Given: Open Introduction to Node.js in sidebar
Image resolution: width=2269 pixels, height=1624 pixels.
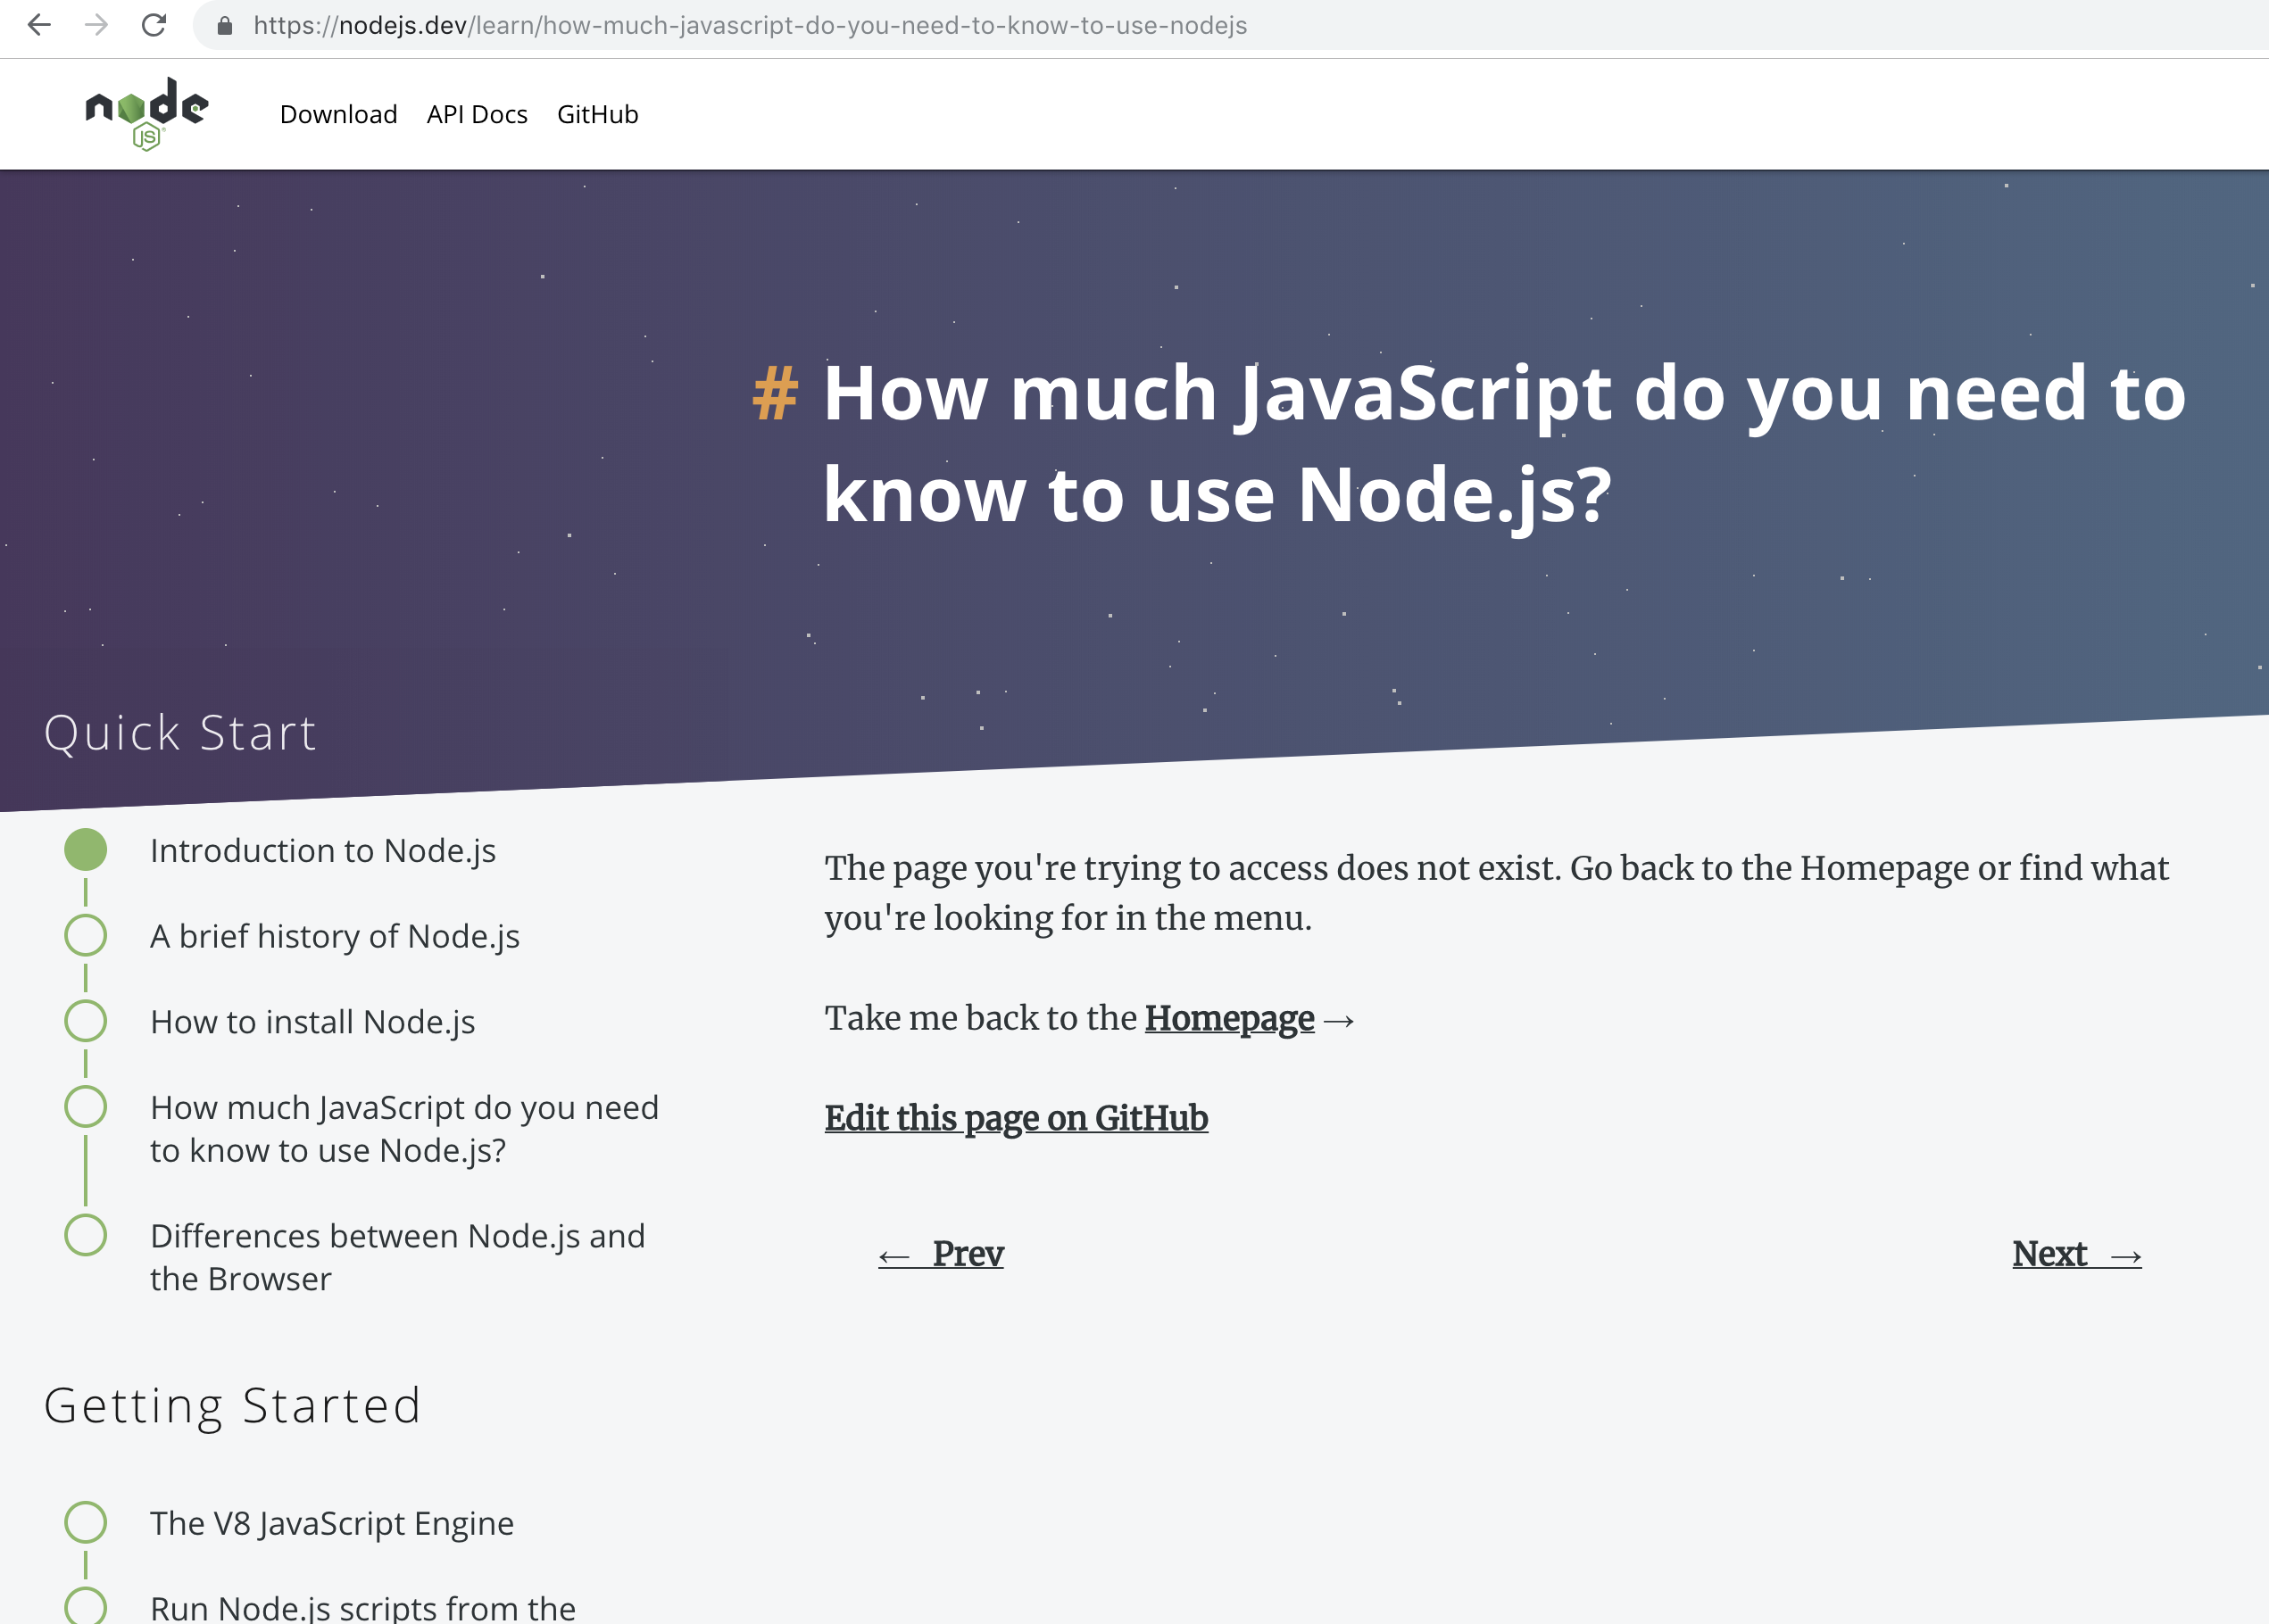Looking at the screenshot, I should pos(323,850).
